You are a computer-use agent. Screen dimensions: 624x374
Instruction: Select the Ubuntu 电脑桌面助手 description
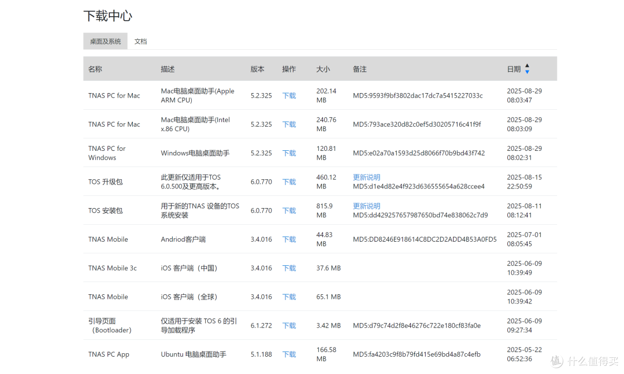click(x=194, y=354)
